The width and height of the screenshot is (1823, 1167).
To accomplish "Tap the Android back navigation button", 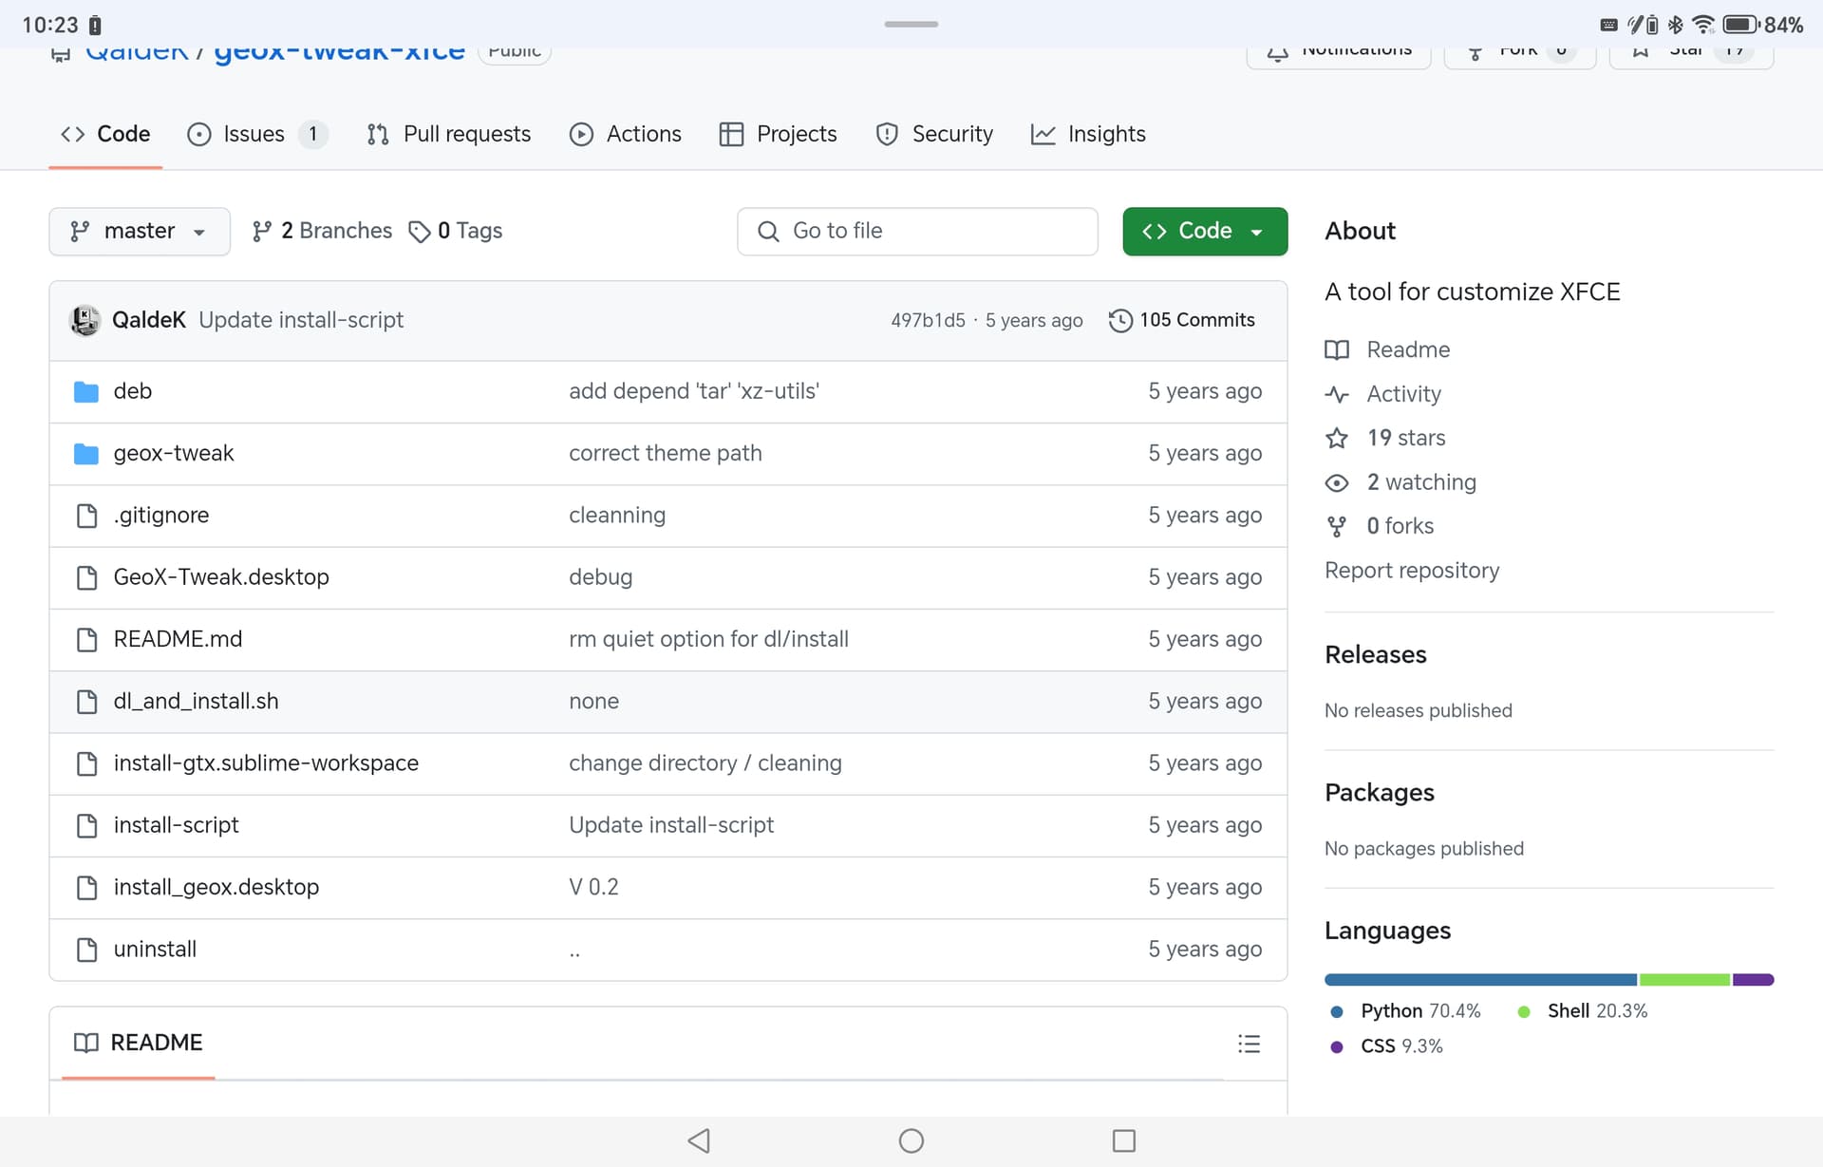I will [x=699, y=1140].
